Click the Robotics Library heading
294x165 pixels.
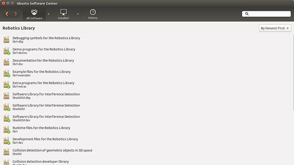click(19, 28)
